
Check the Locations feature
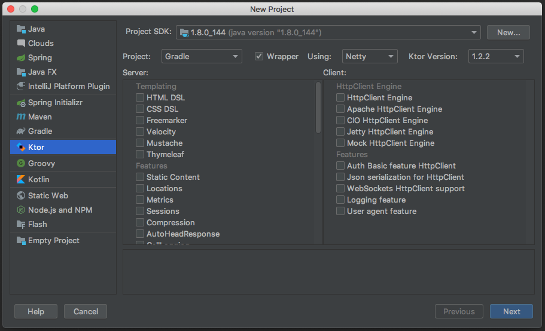coord(140,188)
